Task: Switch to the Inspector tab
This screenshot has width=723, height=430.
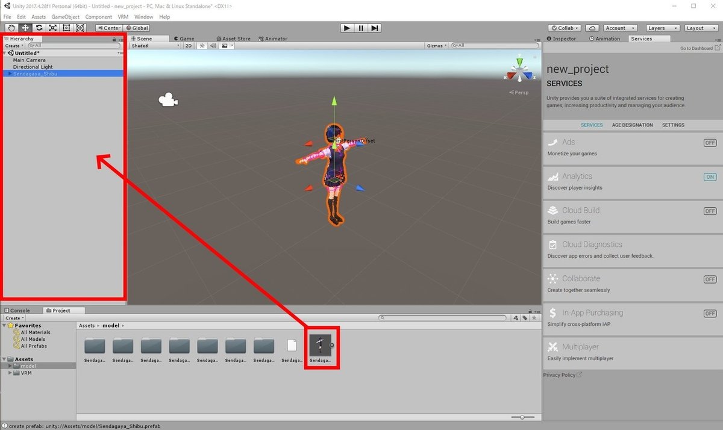Action: click(561, 39)
